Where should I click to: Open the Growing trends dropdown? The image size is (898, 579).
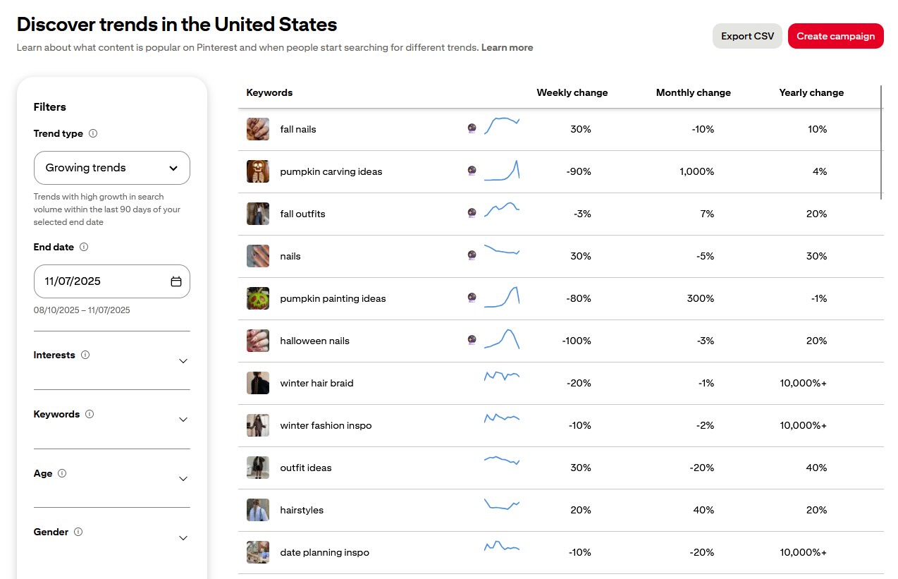point(111,168)
